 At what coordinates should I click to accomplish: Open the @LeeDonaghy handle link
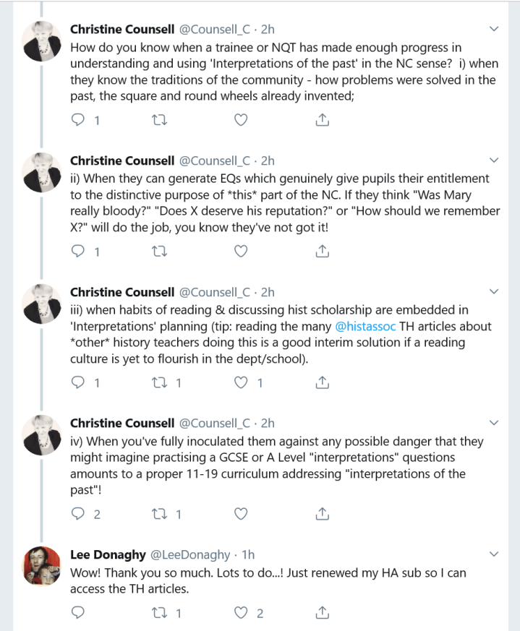tap(192, 554)
